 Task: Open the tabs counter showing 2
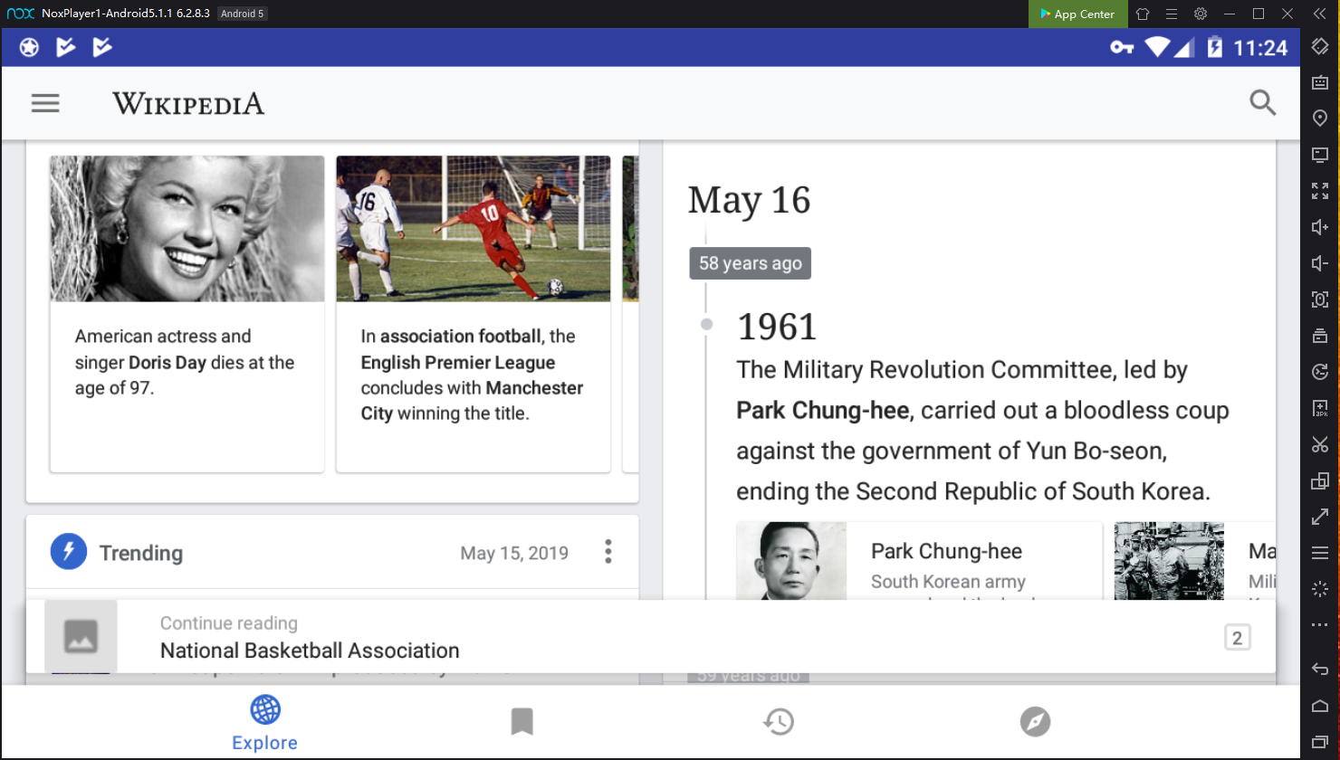click(x=1237, y=638)
